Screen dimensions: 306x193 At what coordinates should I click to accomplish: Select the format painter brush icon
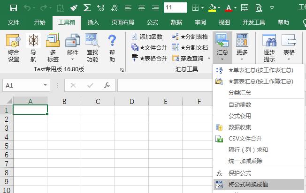tap(74, 7)
